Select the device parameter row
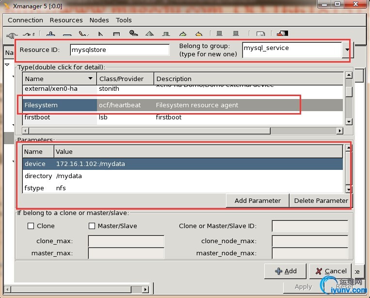Screen dimensions: 370x298 point(183,164)
